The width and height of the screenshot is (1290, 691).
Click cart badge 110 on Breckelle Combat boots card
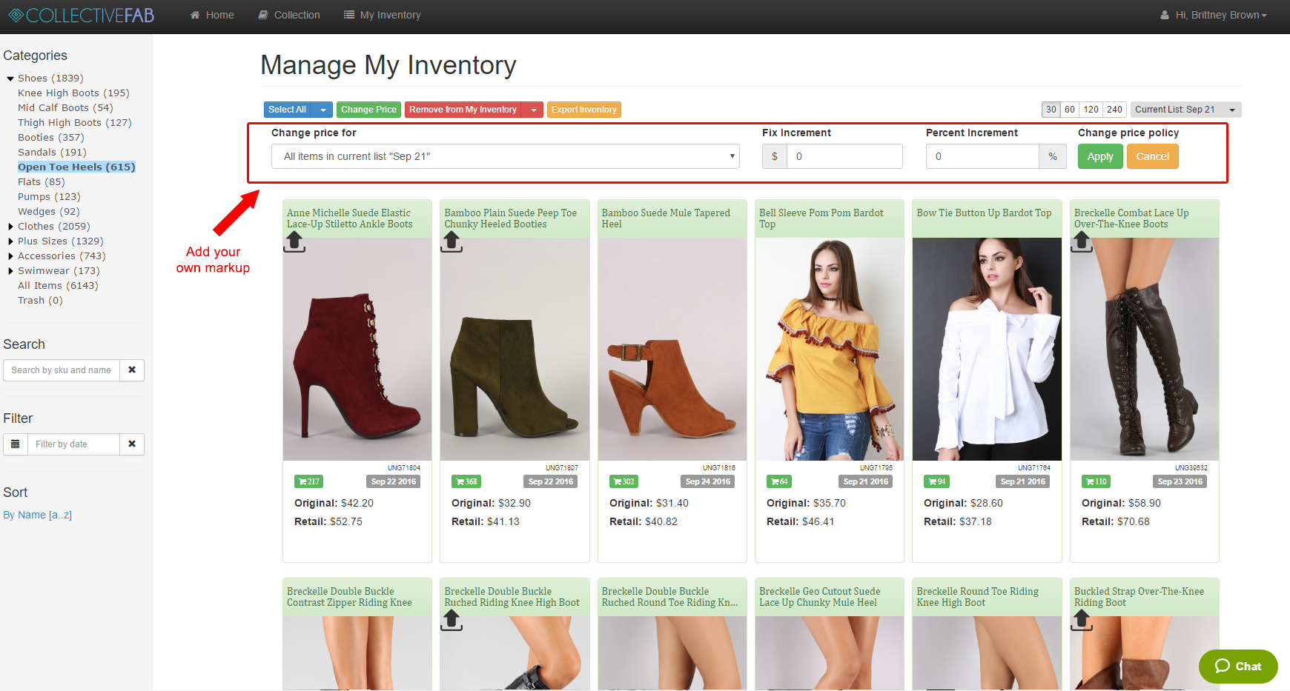tap(1096, 481)
